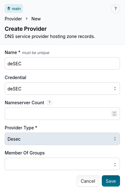Open the Provider Type dropdown showing Desec

[x=62, y=139]
